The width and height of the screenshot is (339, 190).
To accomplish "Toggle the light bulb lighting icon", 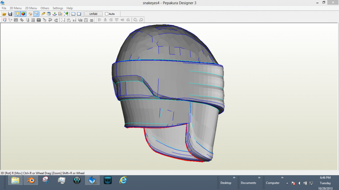I will 18,14.
